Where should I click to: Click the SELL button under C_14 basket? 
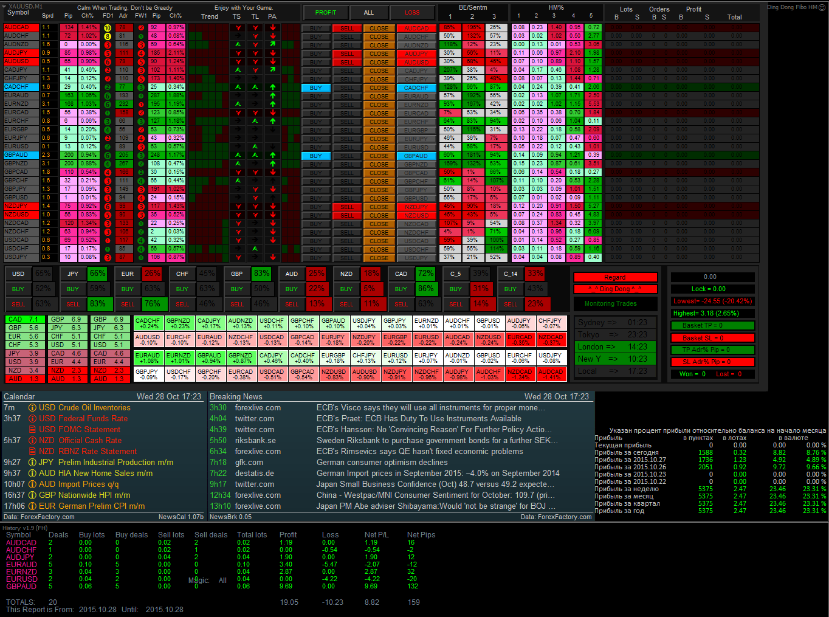pos(511,304)
